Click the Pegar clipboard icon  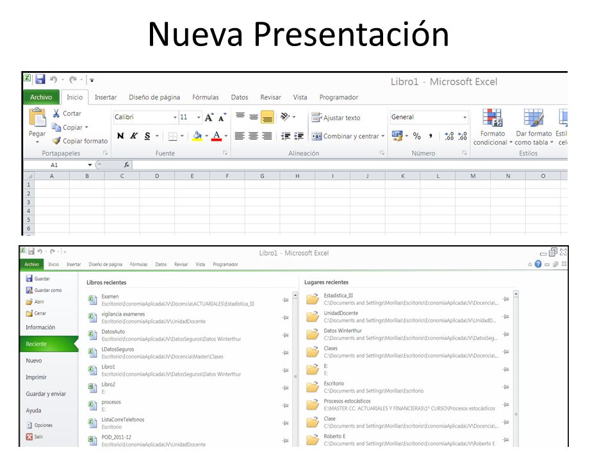click(37, 117)
